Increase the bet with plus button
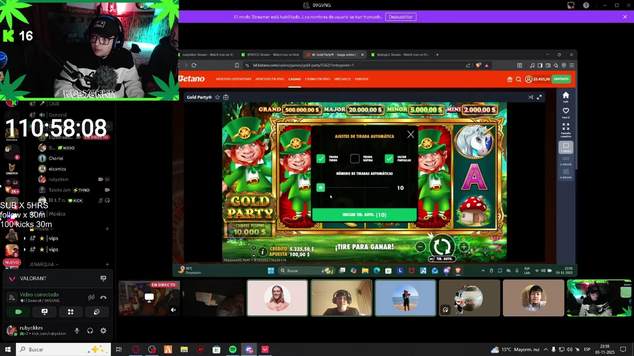634x356 pixels. (x=464, y=247)
